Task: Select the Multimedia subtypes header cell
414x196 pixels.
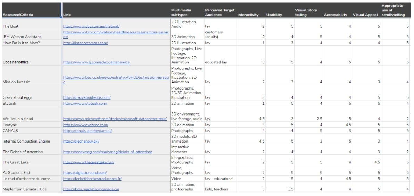Action: pyautogui.click(x=187, y=10)
